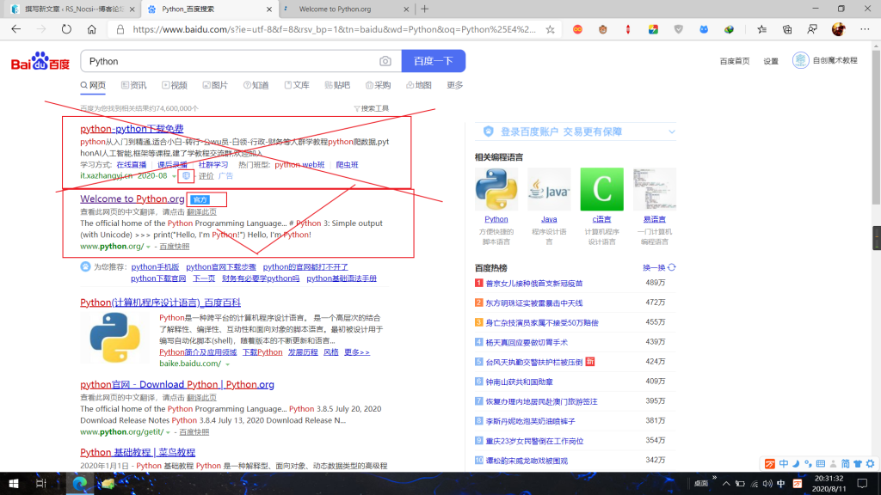This screenshot has width=881, height=495.
Task: Switch to the 图片 tab
Action: pyautogui.click(x=215, y=85)
